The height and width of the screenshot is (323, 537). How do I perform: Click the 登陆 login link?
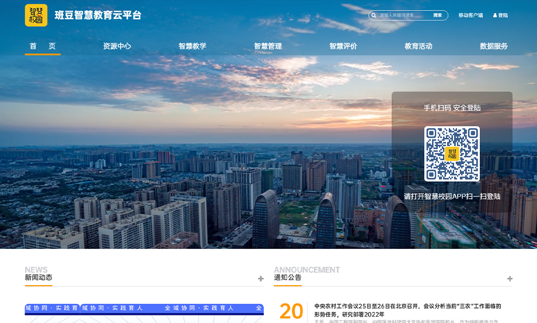pos(503,15)
